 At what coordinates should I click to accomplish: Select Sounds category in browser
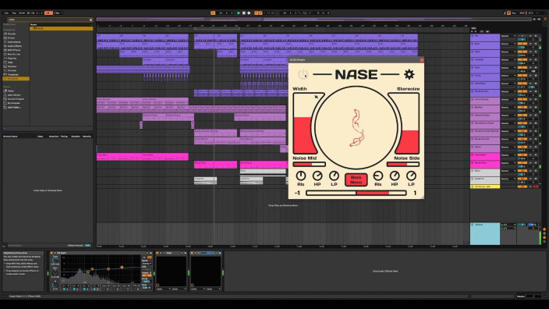coord(12,34)
